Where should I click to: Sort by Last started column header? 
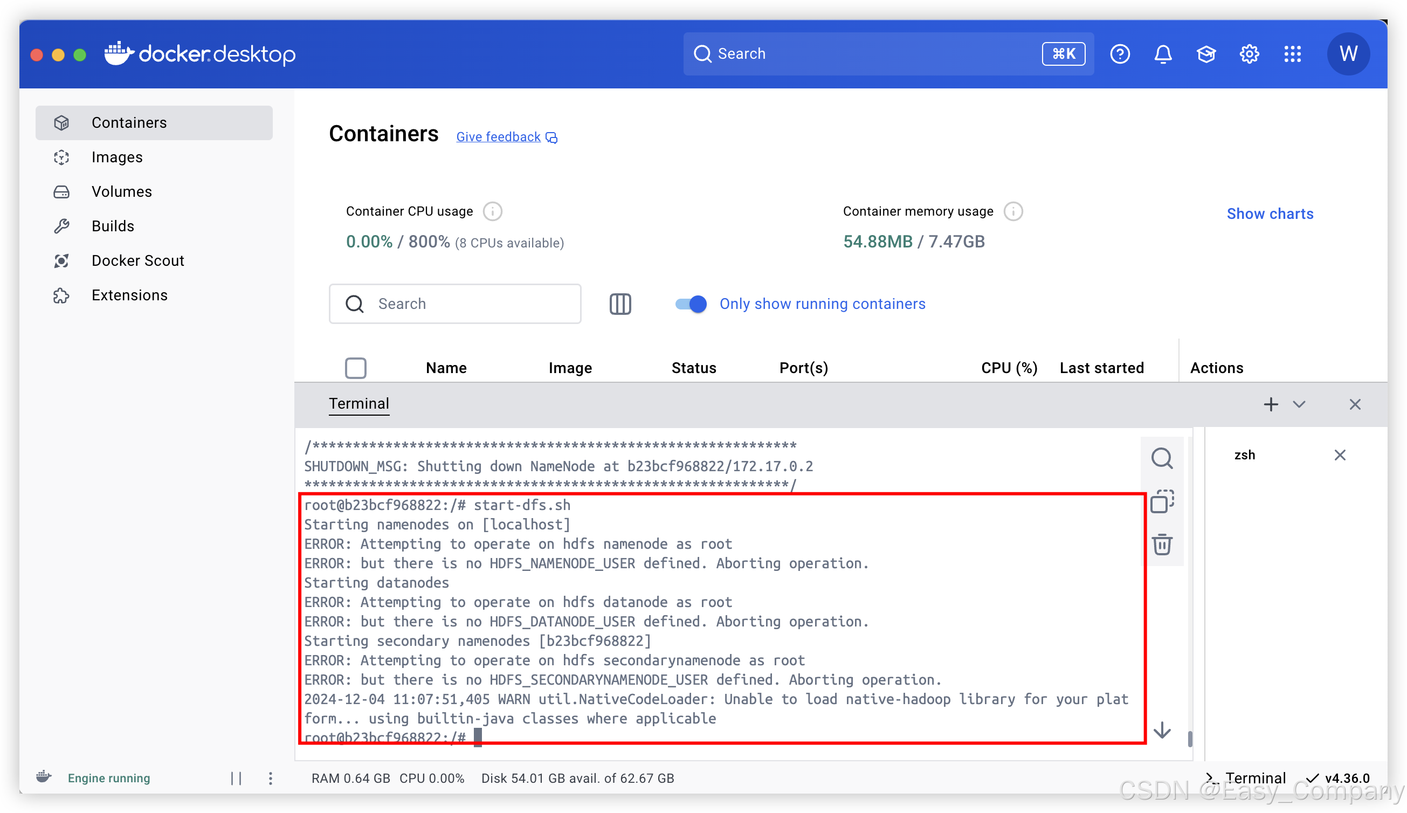point(1101,368)
